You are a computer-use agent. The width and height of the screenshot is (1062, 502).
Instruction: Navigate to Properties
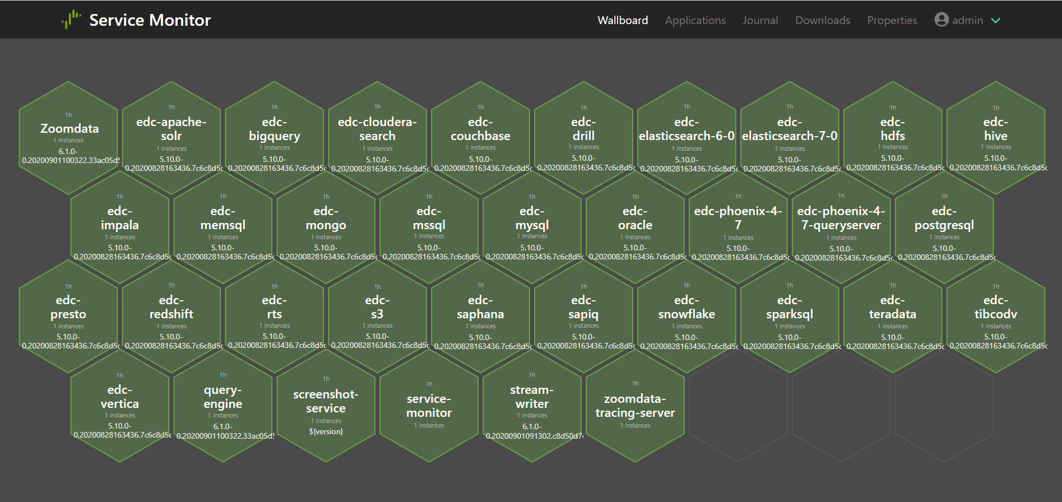pyautogui.click(x=892, y=20)
